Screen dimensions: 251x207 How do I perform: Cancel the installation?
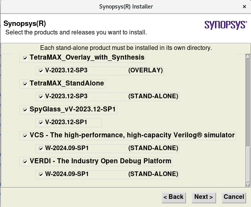point(234,197)
